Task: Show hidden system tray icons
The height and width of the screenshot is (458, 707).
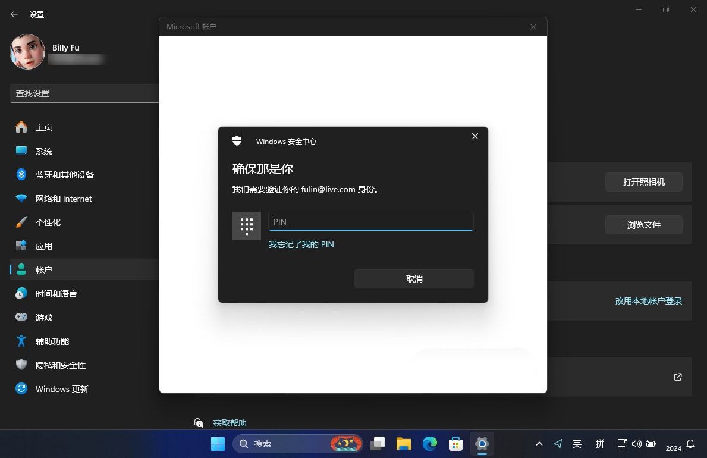Action: 539,444
